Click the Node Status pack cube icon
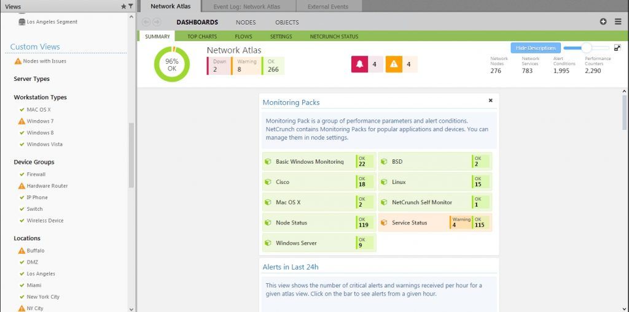This screenshot has height=312, width=629. coord(268,223)
